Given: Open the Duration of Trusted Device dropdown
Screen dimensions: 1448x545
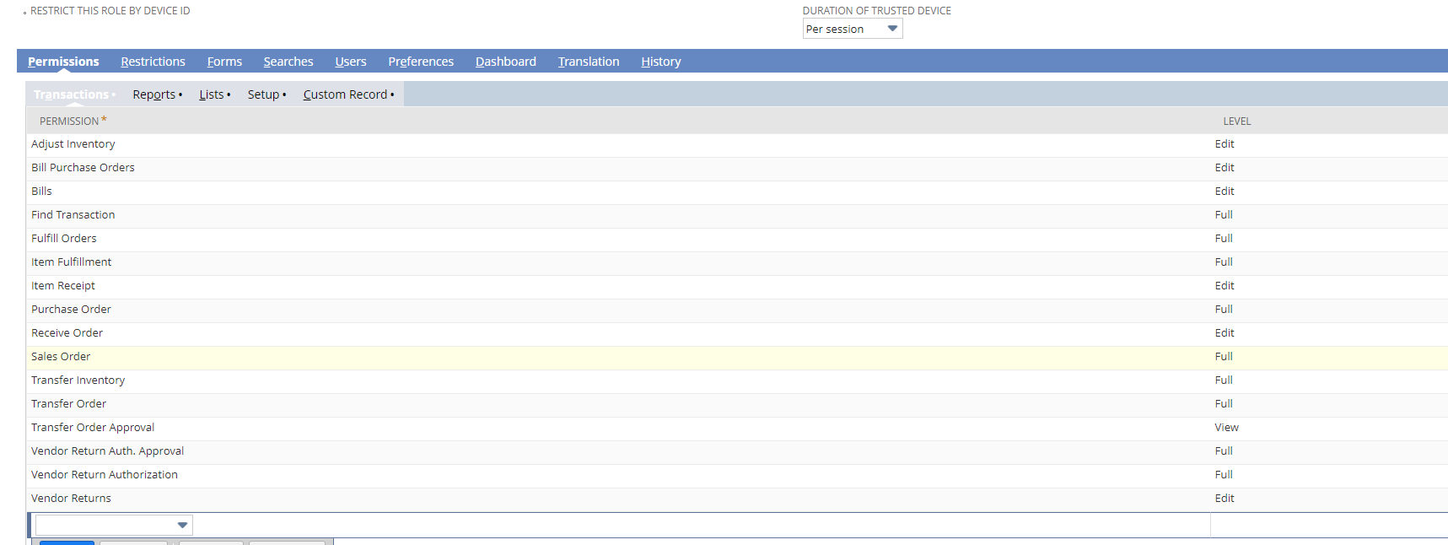Looking at the screenshot, I should point(852,29).
